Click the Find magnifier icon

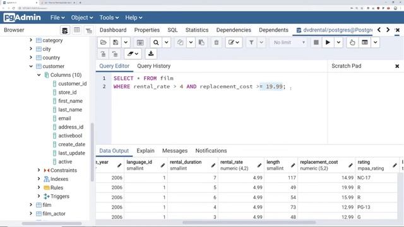click(x=156, y=42)
